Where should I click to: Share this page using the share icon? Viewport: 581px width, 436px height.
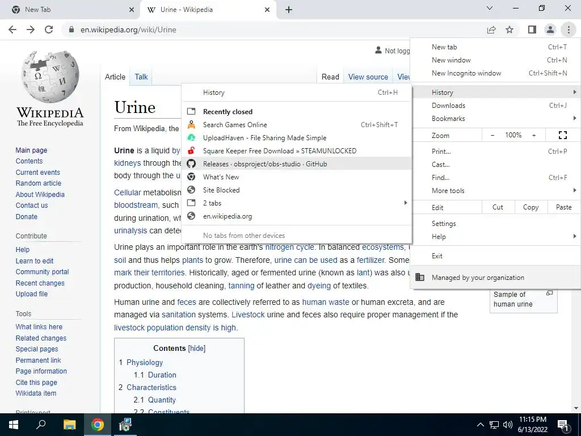[491, 30]
